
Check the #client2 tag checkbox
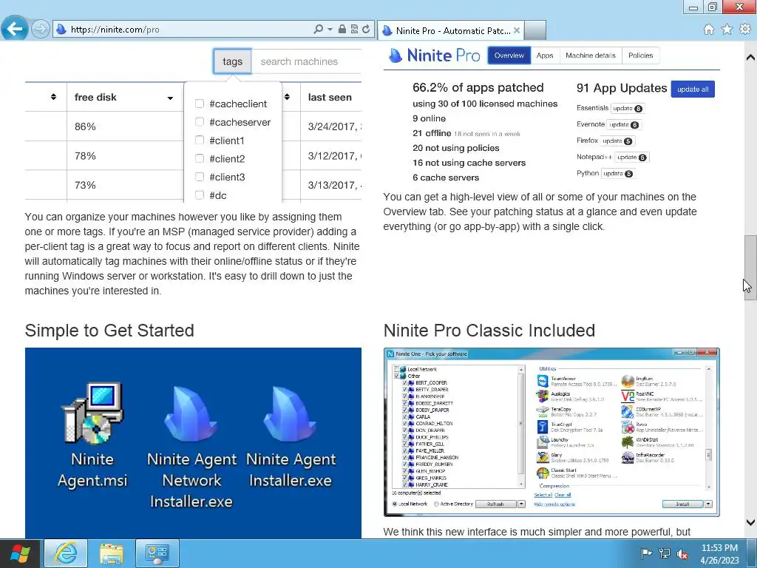coord(200,158)
